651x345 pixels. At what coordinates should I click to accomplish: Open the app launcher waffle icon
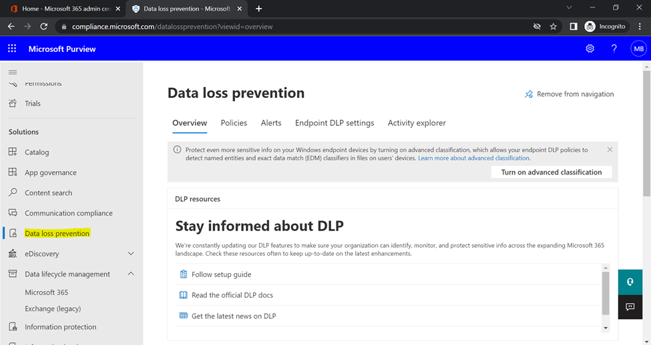coord(12,49)
